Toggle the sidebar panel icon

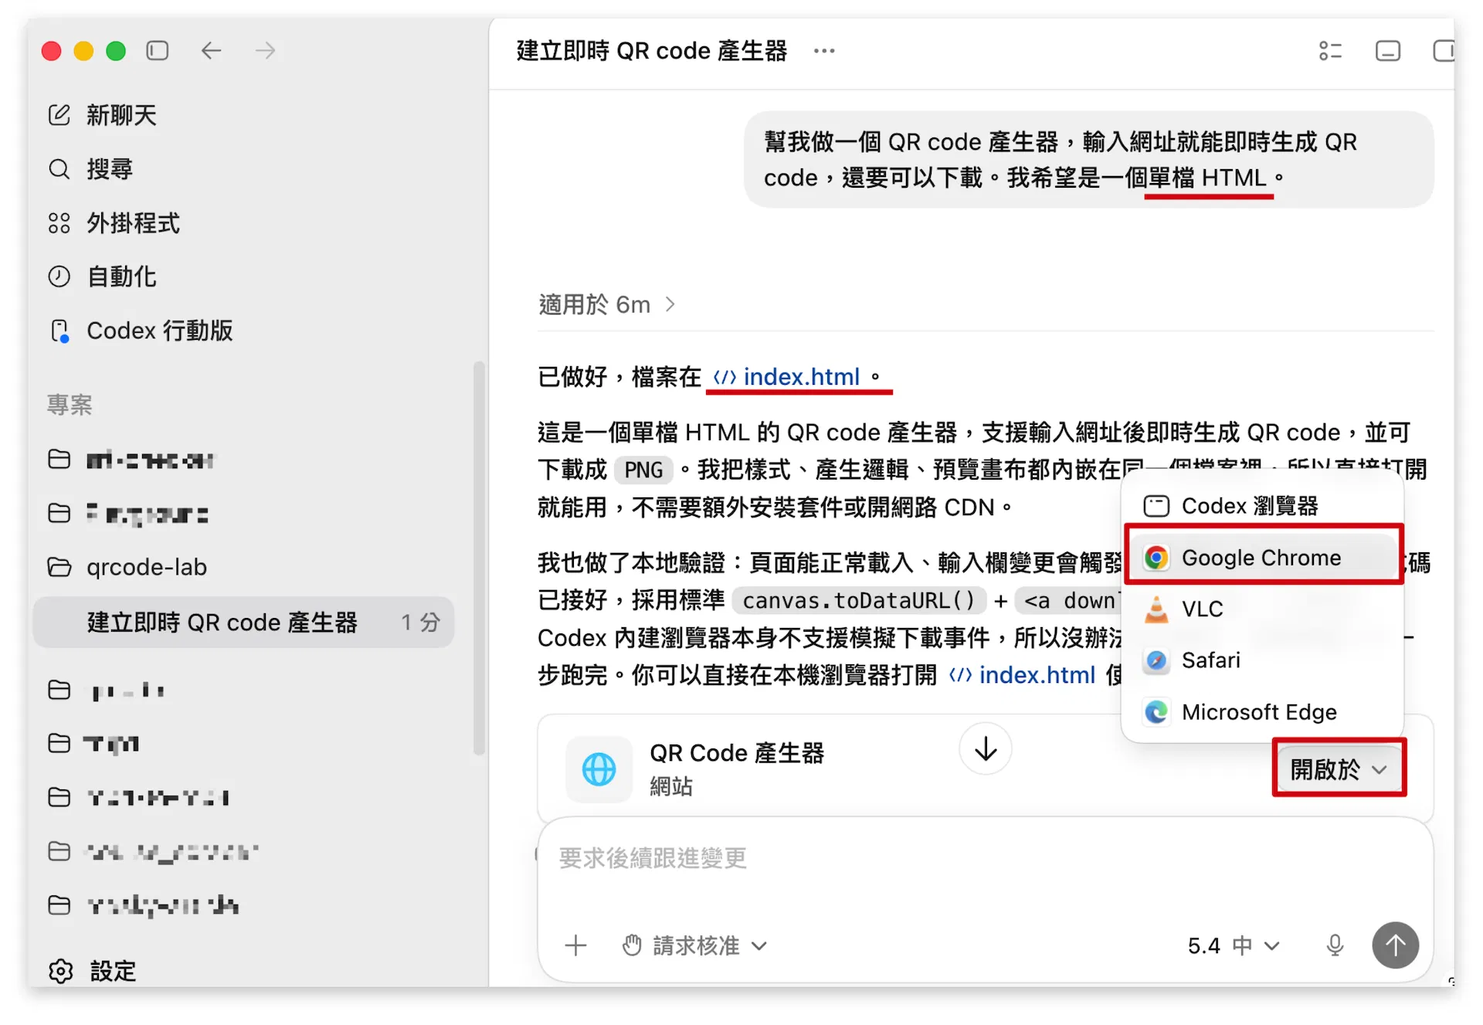pyautogui.click(x=158, y=51)
